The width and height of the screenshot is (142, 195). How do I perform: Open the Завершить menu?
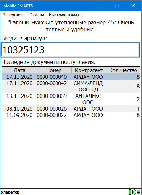click(13, 15)
